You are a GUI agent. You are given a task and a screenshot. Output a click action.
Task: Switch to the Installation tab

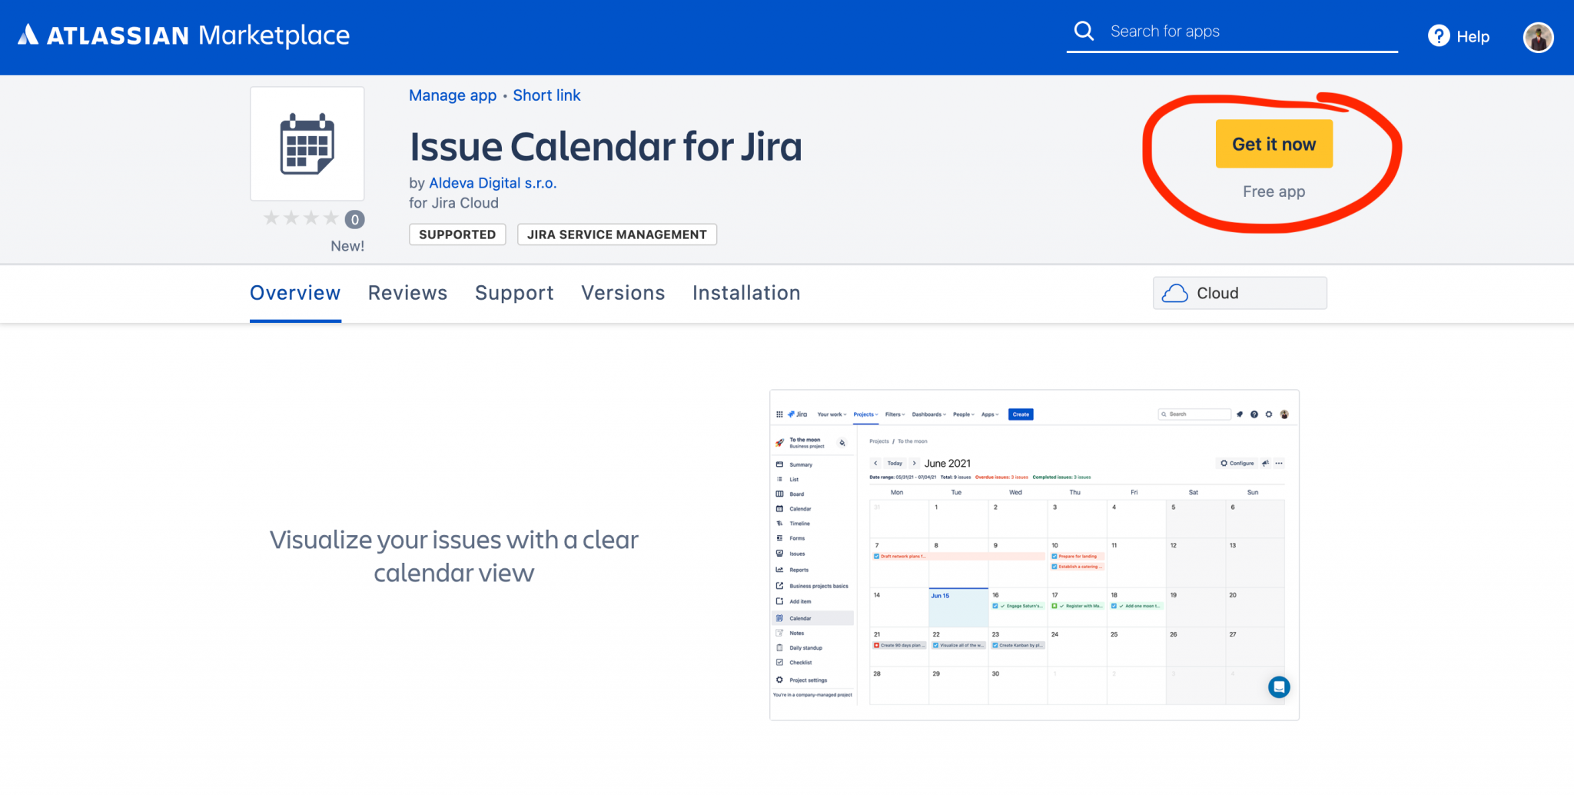746,293
